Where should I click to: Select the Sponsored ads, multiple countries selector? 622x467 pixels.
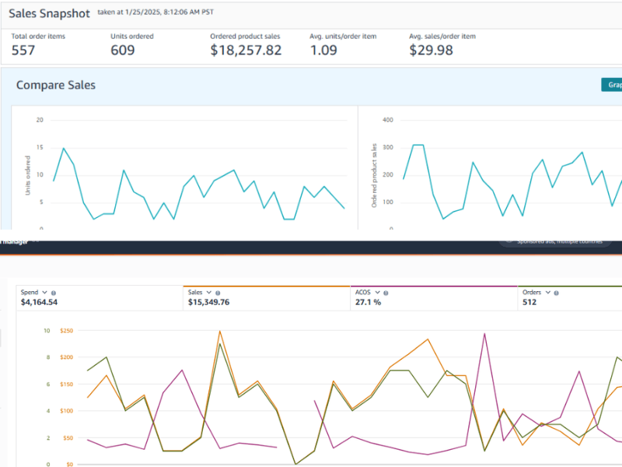[x=560, y=241]
